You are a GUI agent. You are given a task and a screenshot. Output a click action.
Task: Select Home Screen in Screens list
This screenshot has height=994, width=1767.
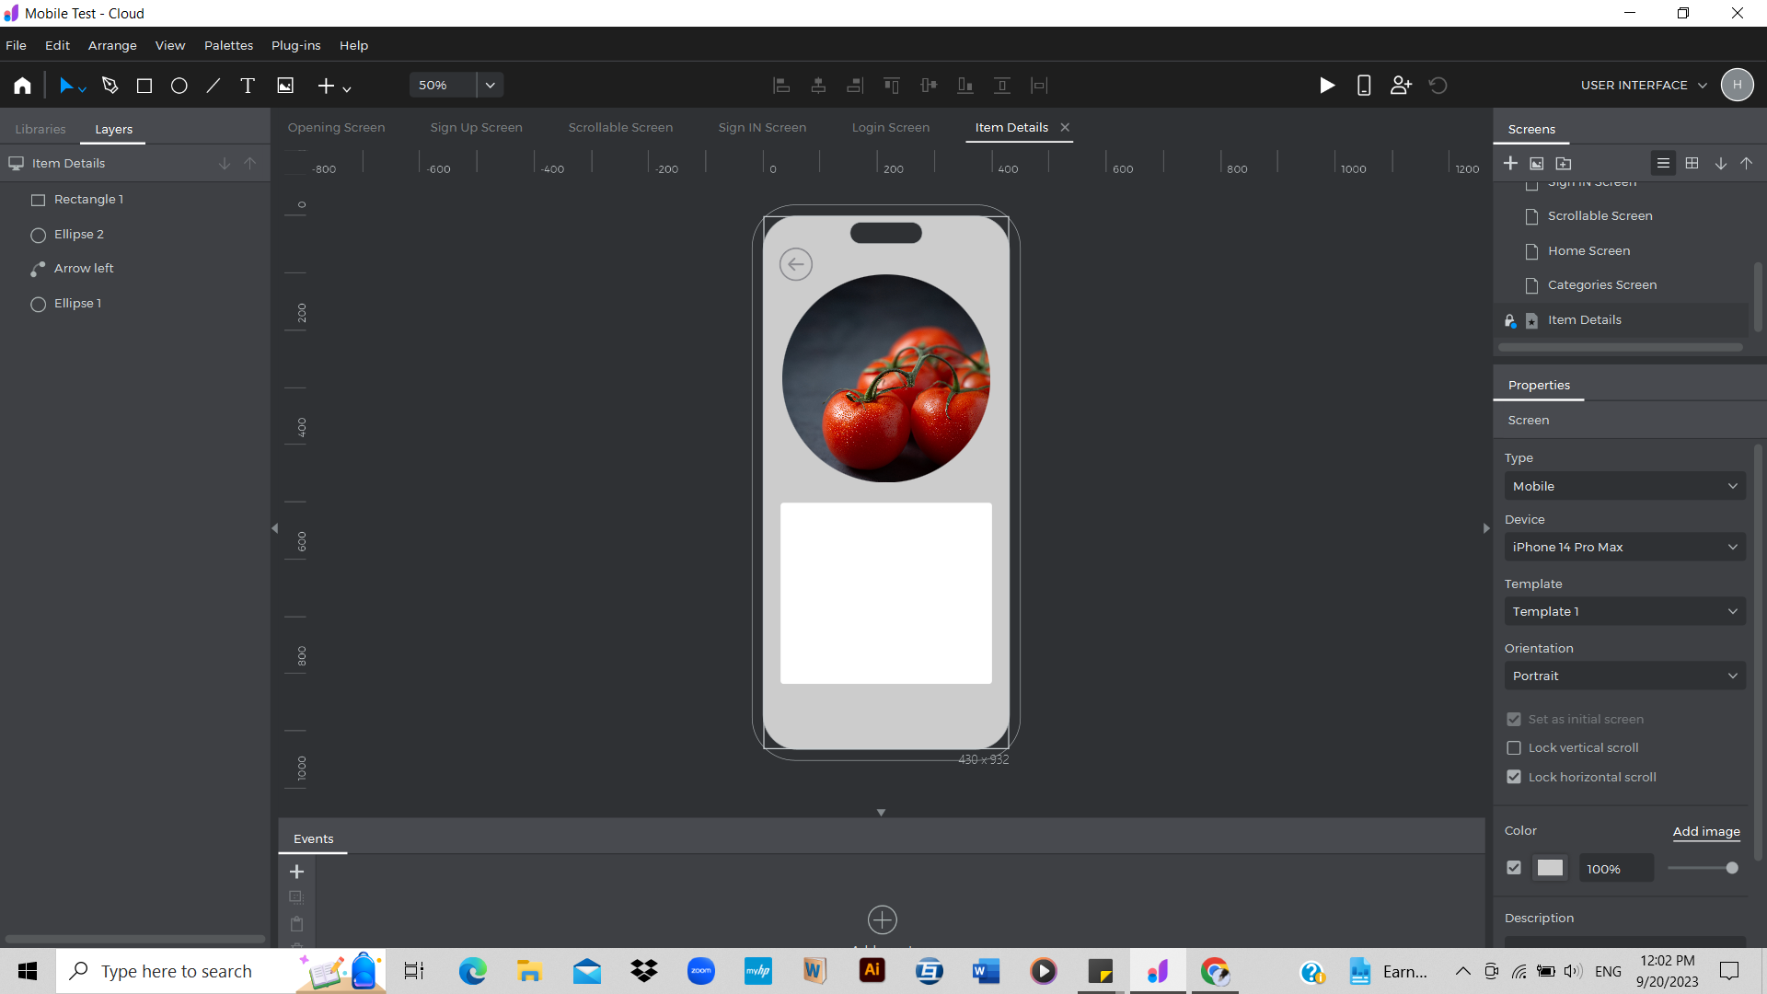(1588, 250)
